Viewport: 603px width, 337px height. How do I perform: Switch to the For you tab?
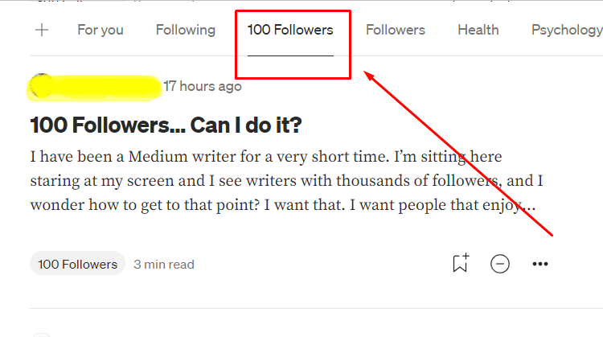(100, 30)
